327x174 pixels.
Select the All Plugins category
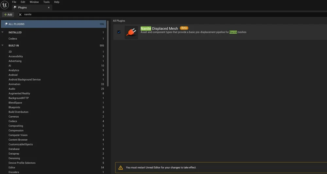[x=54, y=24]
